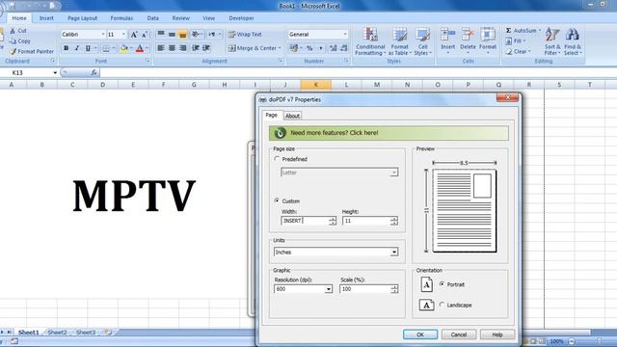
Task: Click the Need more features banner
Action: (389, 133)
